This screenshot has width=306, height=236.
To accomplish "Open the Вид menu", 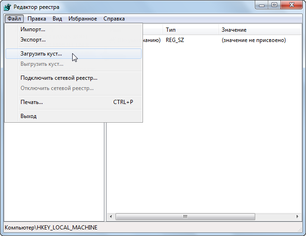I will [57, 19].
